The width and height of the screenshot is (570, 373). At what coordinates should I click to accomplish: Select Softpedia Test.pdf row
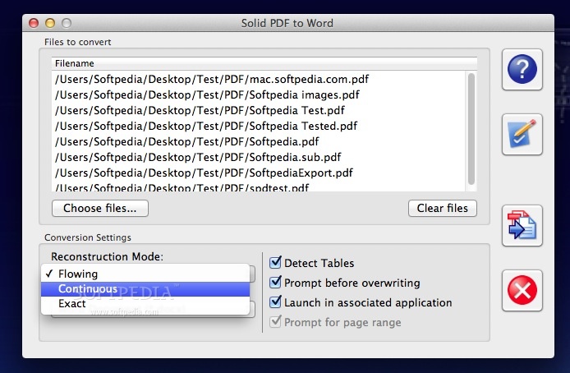click(x=259, y=110)
